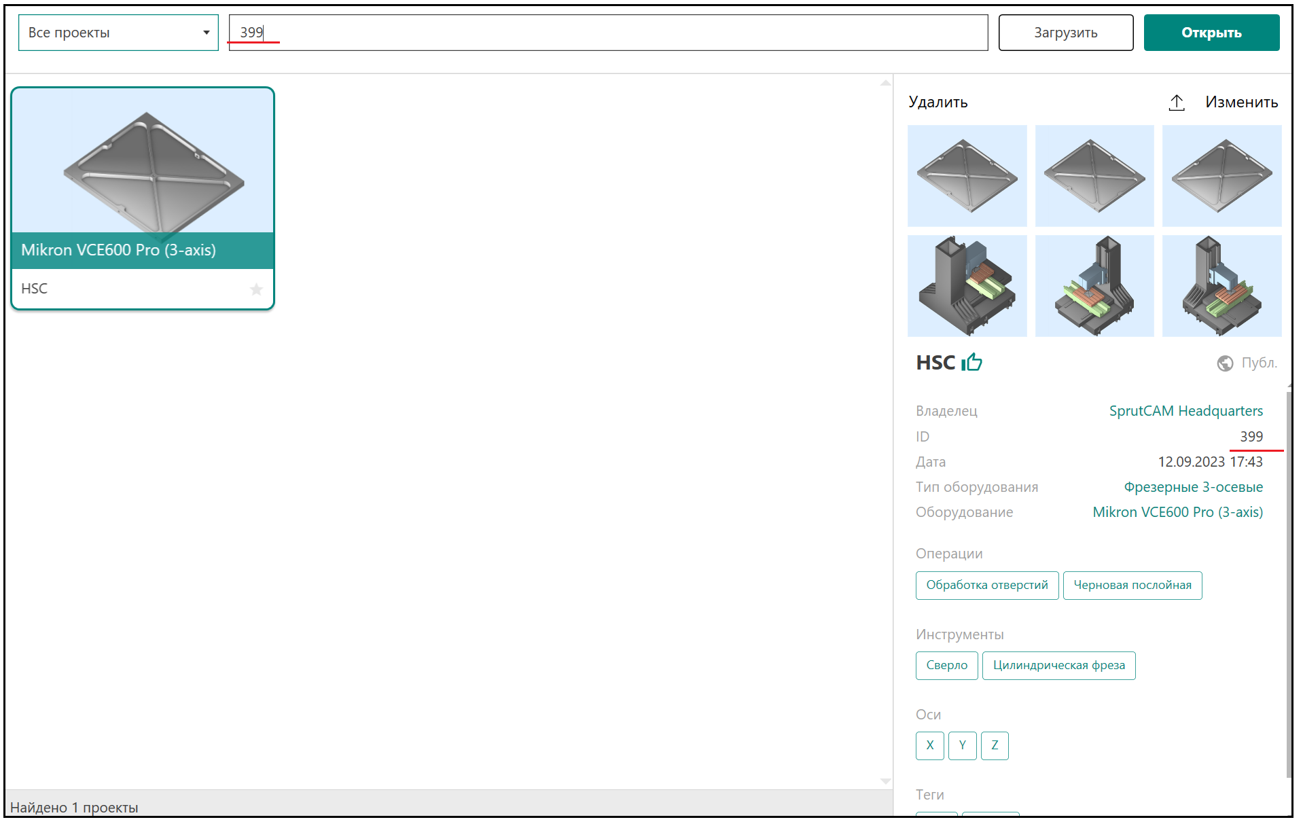
Task: Click in the search field containing 399
Action: 607,33
